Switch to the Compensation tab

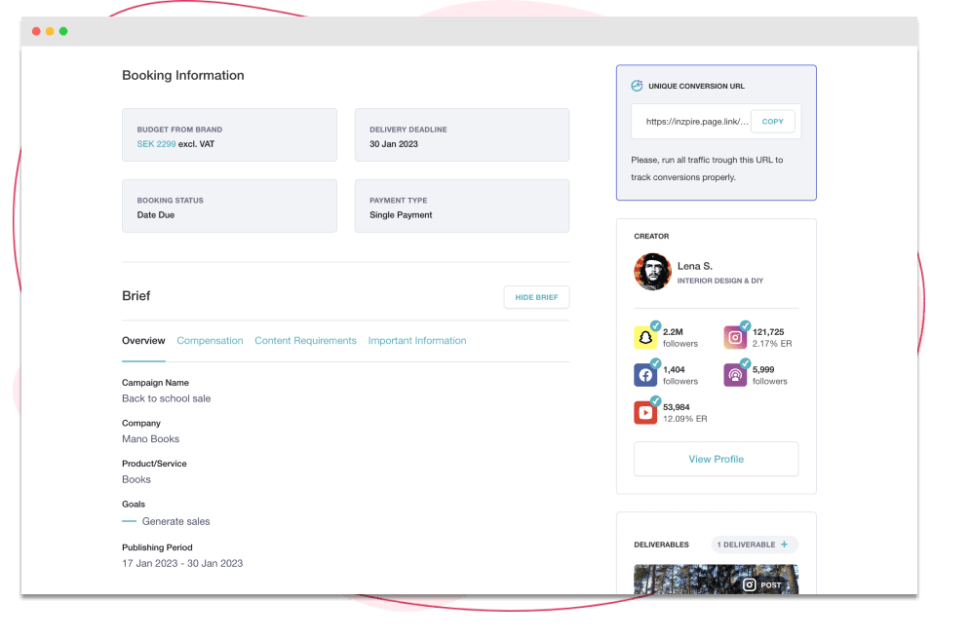point(210,341)
